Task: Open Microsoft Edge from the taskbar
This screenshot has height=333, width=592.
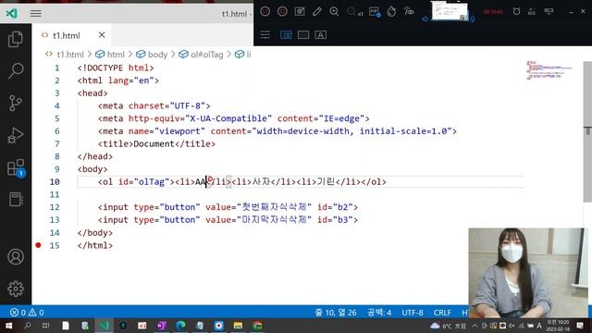Action: (x=180, y=326)
